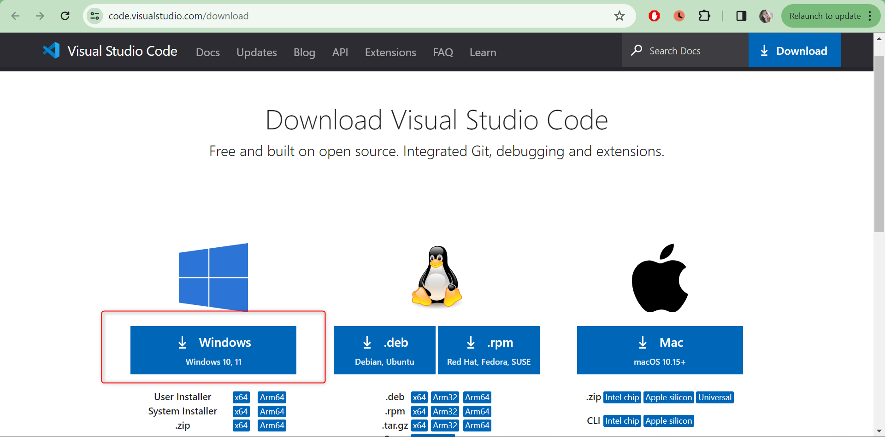Reload the page with the refresh icon
Image resolution: width=885 pixels, height=437 pixels.
click(x=65, y=16)
